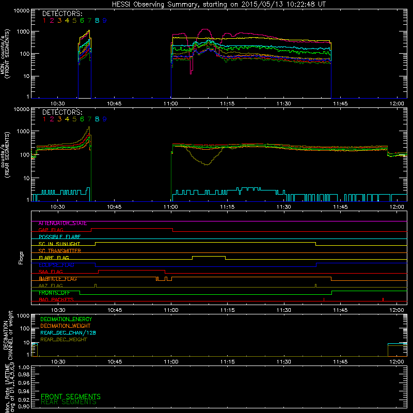Click the ATTENUATOR_STATE flag label
The height and width of the screenshot is (413, 413).
[x=62, y=224]
